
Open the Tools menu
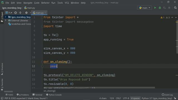click(x=60, y=3)
